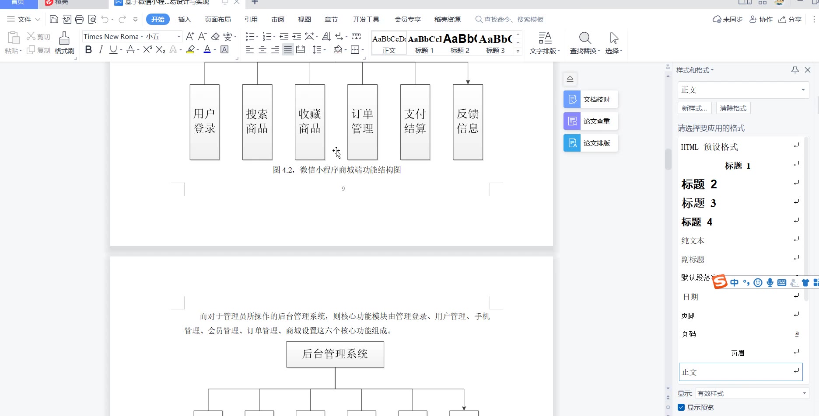Align text left

[x=250, y=49]
